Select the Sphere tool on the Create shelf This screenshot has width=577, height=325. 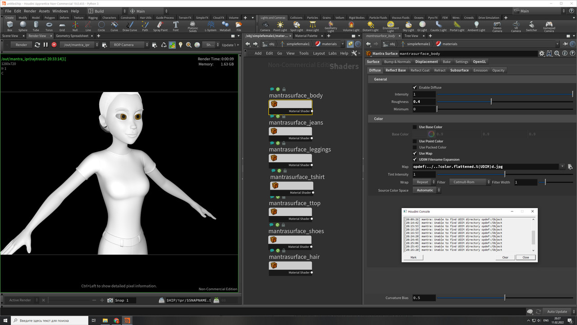tap(23, 26)
